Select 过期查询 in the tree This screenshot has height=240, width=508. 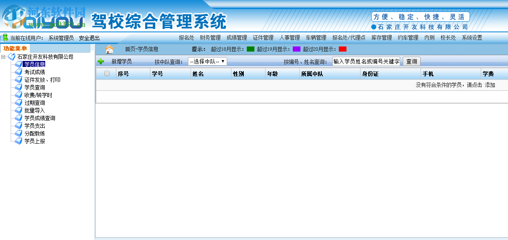click(35, 103)
